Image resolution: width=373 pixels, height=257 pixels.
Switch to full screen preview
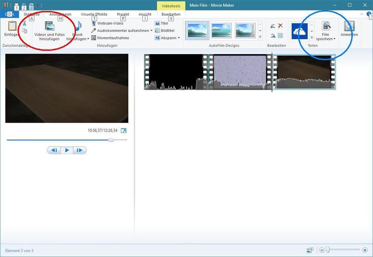124,130
